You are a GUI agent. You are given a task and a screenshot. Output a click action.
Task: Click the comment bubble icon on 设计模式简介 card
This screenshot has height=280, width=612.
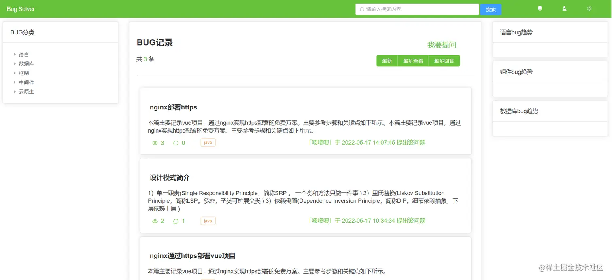coord(176,221)
